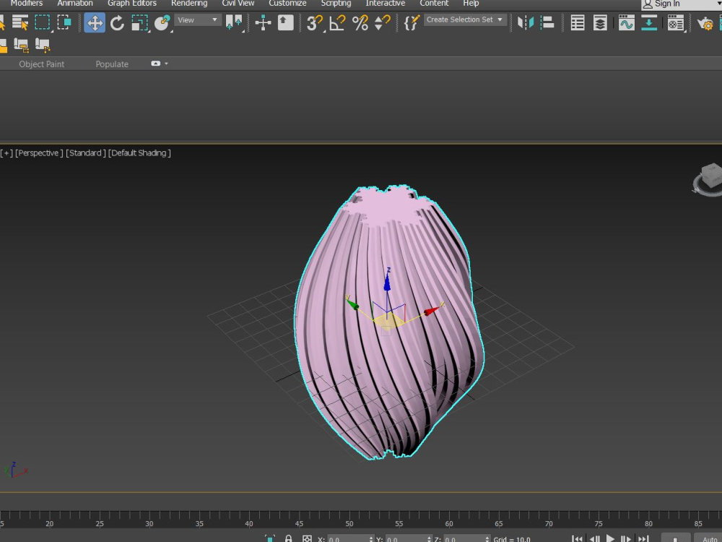722x542 pixels.
Task: Open the Curve Editor icon
Action: [626, 22]
